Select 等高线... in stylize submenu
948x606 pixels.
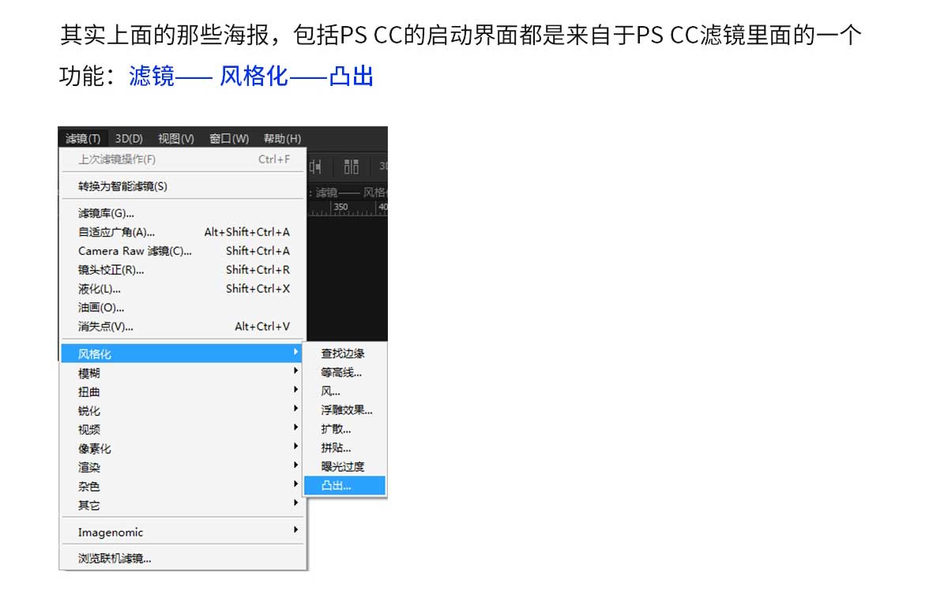[346, 372]
